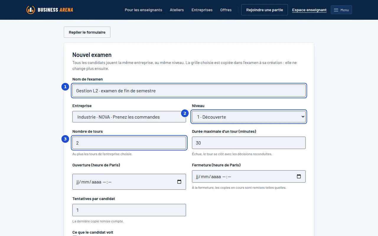Open the Entreprise selector
The width and height of the screenshot is (378, 236).
coord(129,117)
